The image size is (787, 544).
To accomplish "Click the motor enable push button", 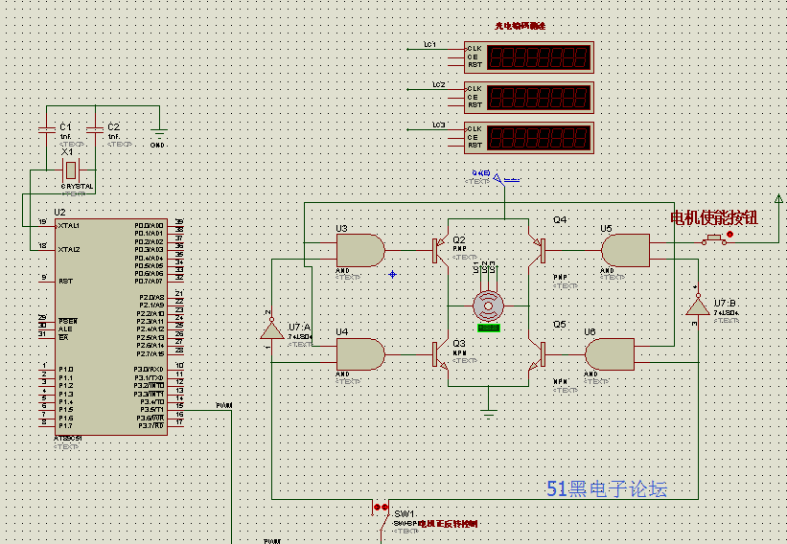I will coord(714,239).
